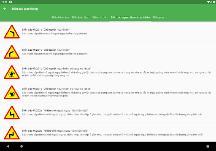Tap the Android recent apps square button
Viewport: 216px width, 151px height.
point(208,146)
